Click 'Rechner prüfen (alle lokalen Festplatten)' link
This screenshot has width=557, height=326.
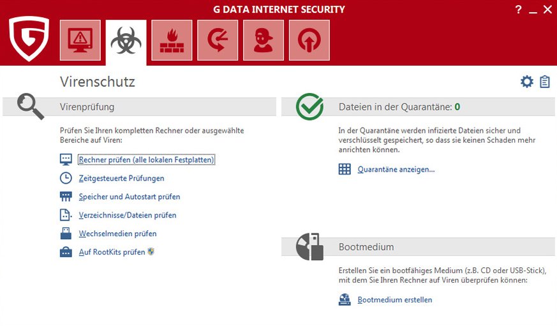point(146,159)
